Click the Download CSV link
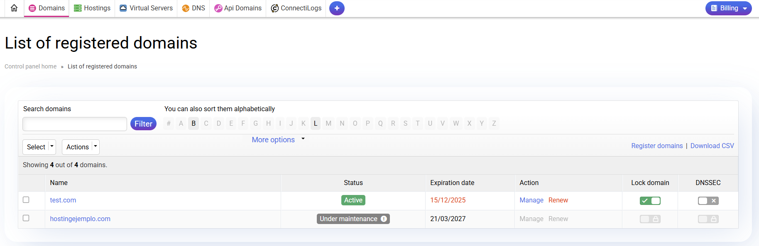This screenshot has height=246, width=759. 712,146
